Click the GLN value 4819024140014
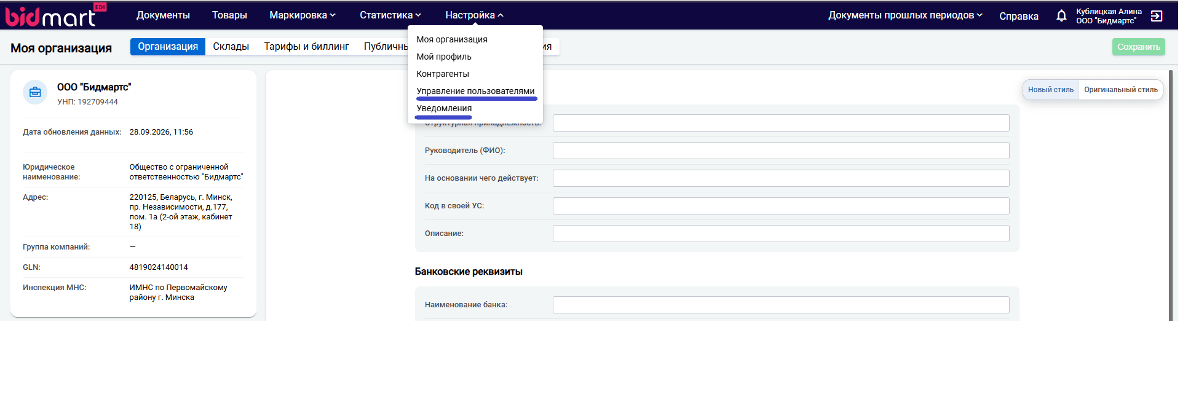 (159, 267)
